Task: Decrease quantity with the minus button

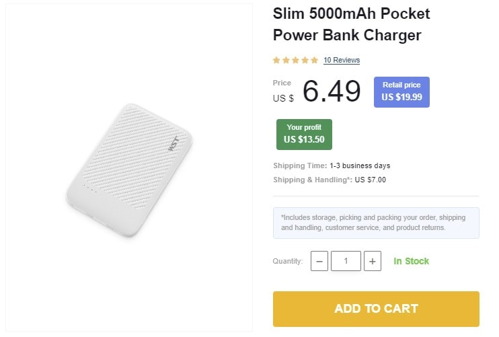Action: [319, 261]
